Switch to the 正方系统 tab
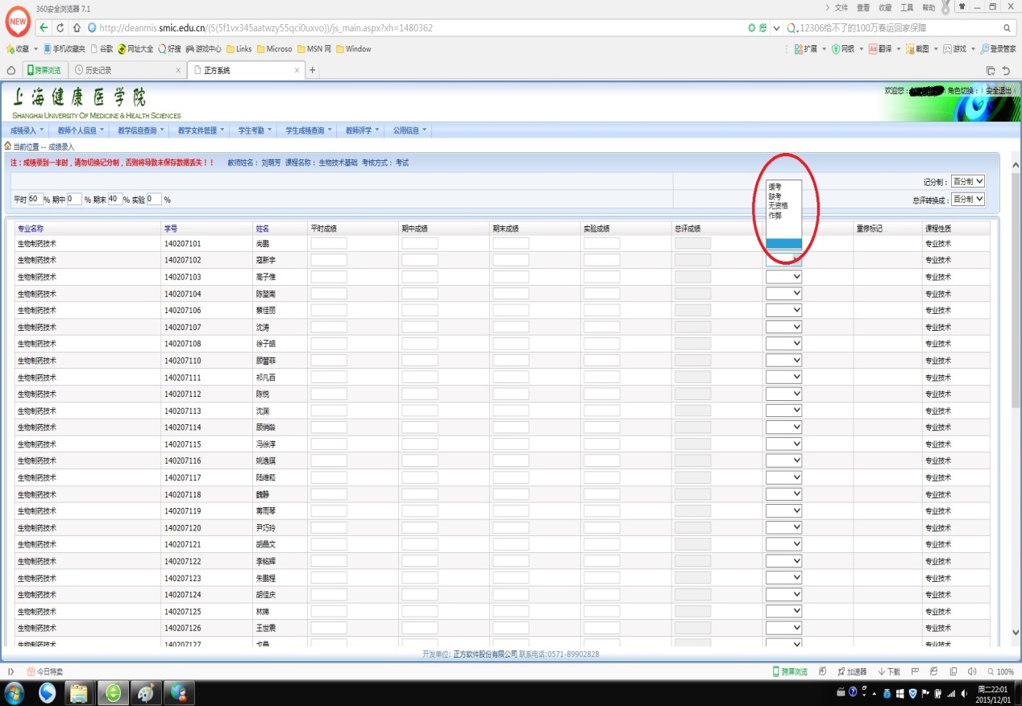 click(246, 71)
